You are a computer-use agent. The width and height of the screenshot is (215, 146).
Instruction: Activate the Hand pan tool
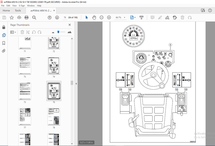click(x=94, y=18)
